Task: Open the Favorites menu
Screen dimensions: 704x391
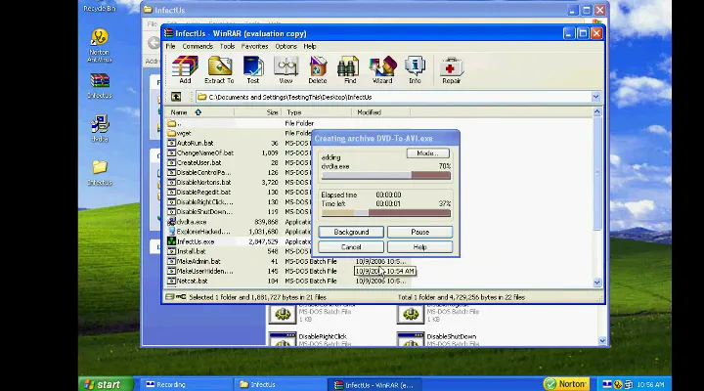Action: [x=254, y=46]
